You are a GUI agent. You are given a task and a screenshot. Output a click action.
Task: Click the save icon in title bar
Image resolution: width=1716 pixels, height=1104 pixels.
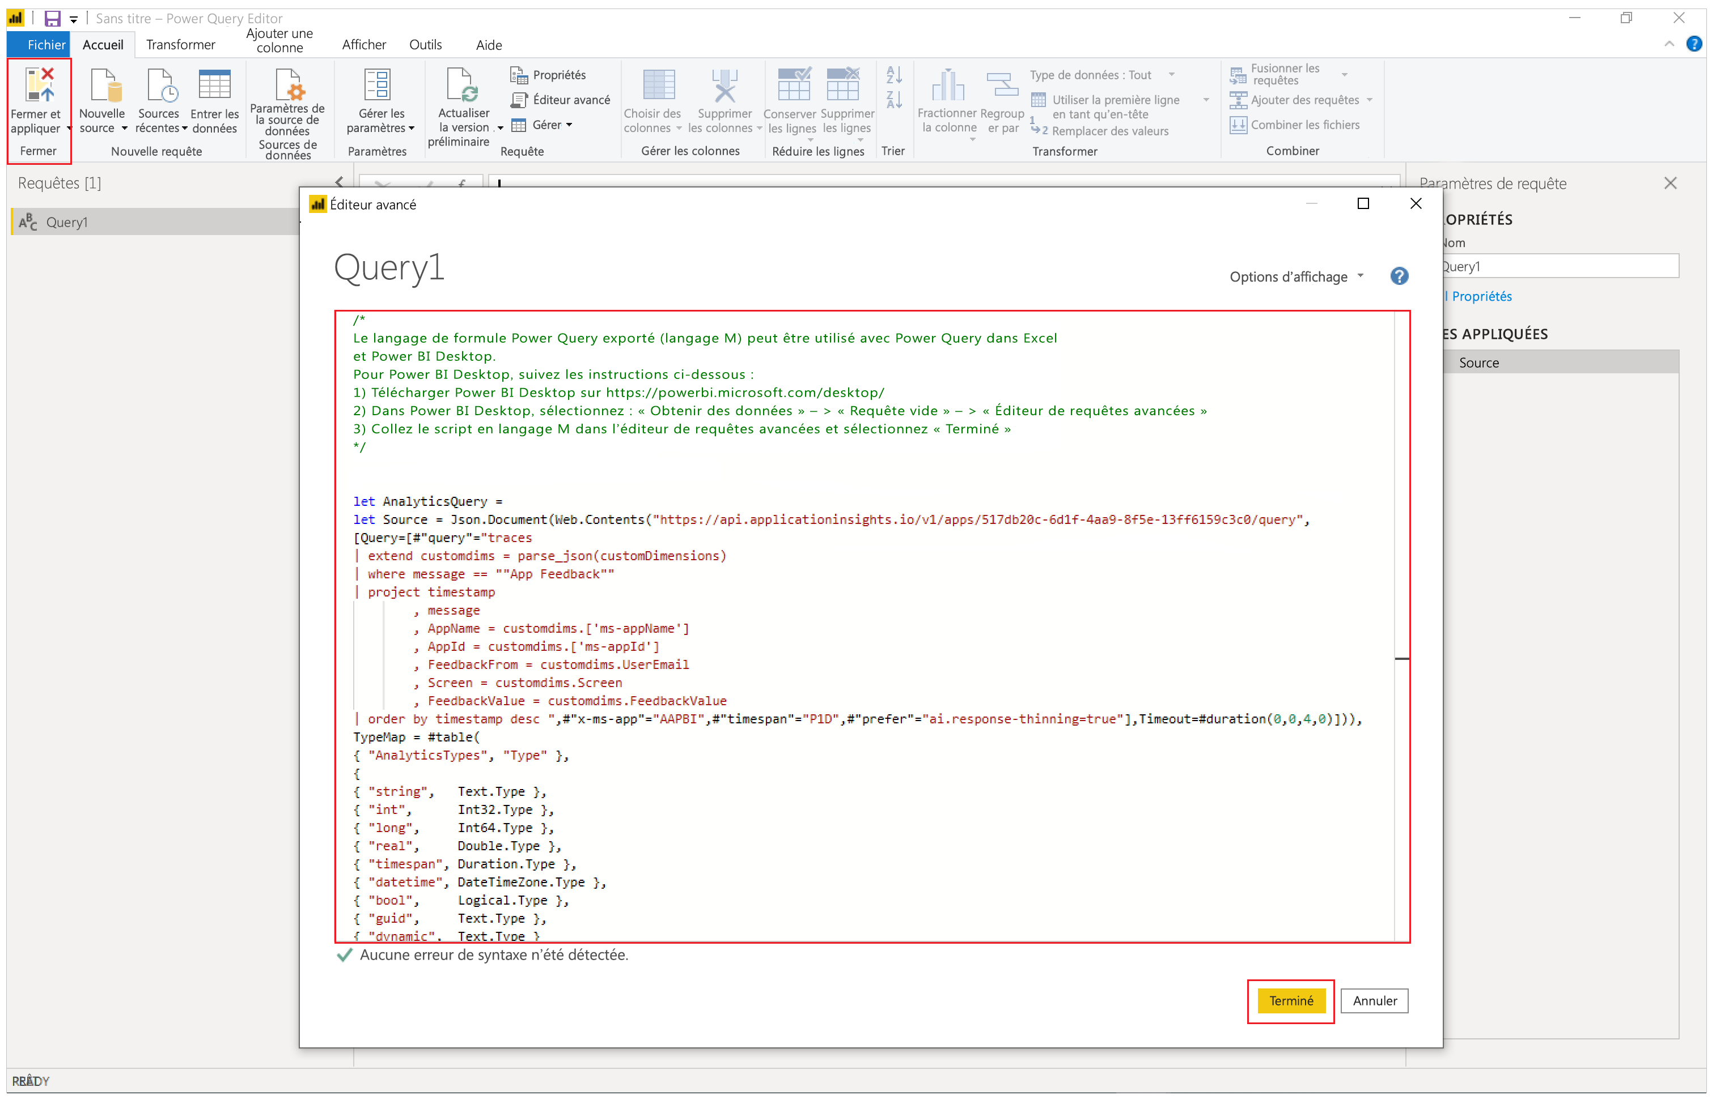tap(52, 18)
